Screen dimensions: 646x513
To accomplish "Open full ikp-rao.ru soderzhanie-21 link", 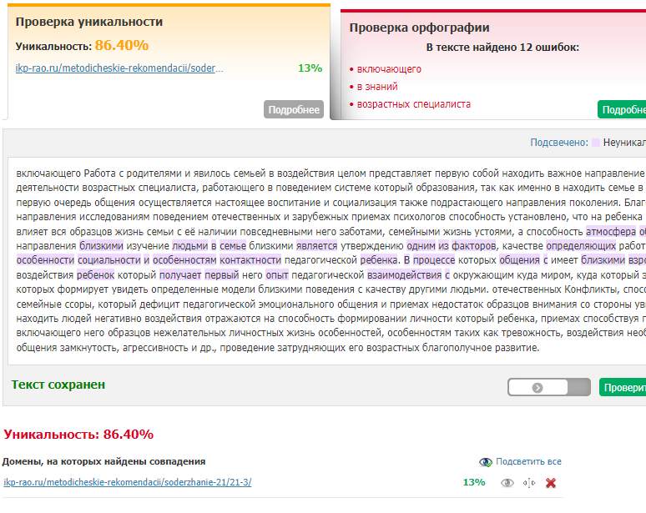I will [128, 482].
